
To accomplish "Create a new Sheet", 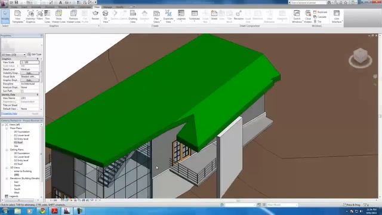I will click(x=214, y=15).
